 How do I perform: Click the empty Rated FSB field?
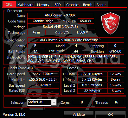coord(43,91)
